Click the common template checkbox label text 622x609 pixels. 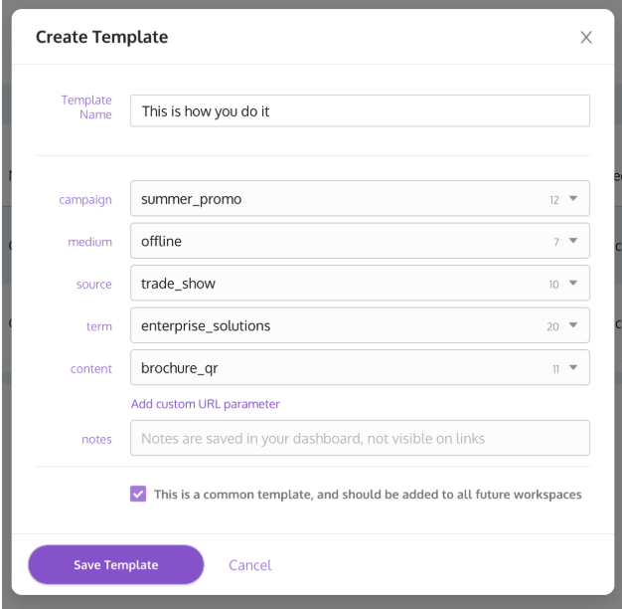point(368,495)
